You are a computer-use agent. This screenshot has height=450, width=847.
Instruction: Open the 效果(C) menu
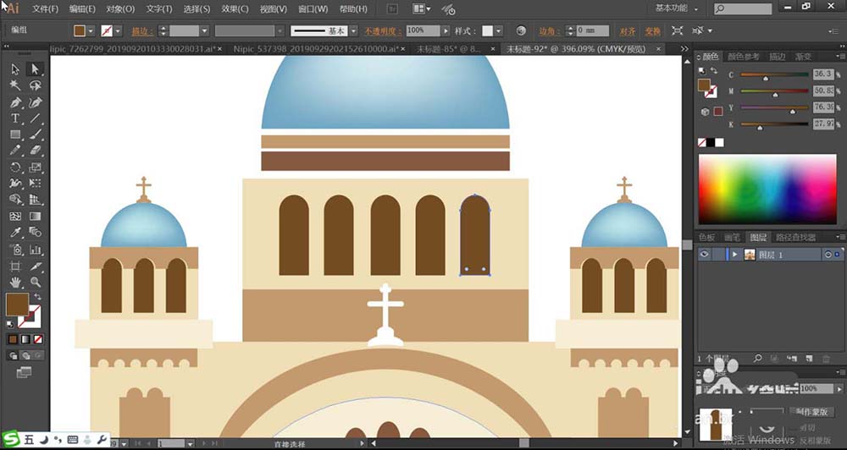point(234,8)
